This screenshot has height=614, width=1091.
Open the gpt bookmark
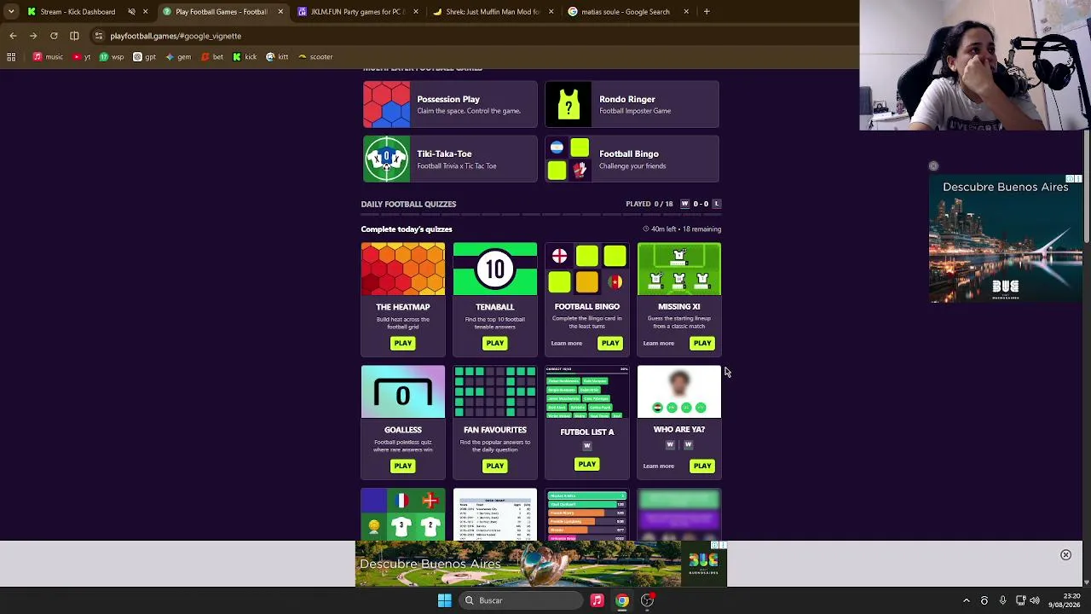tap(144, 57)
